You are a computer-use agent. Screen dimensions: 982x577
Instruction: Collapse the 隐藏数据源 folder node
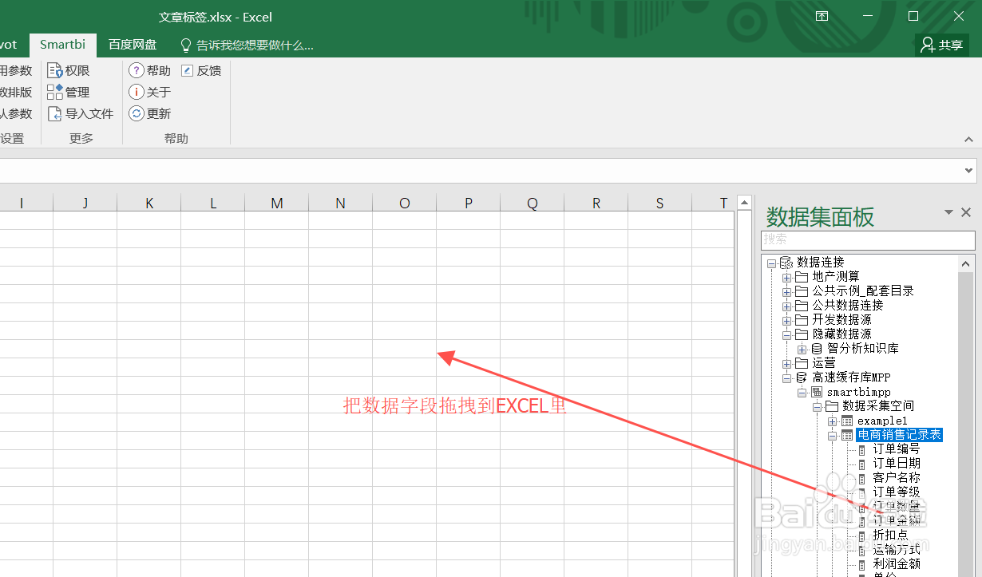786,334
